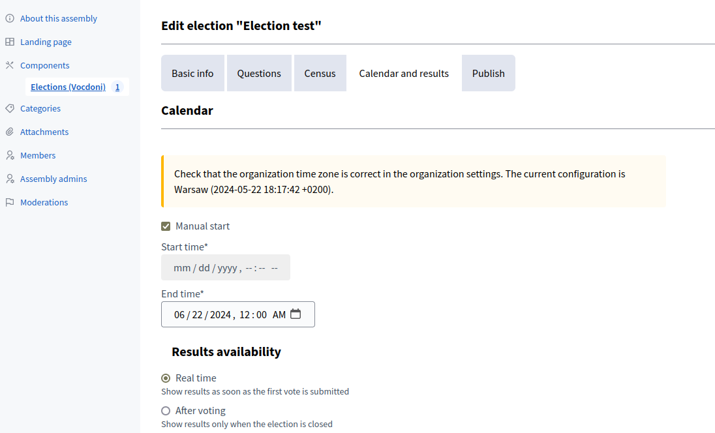Screen dimensions: 715x433
Task: Click the Elections count badge 1
Action: (x=117, y=87)
